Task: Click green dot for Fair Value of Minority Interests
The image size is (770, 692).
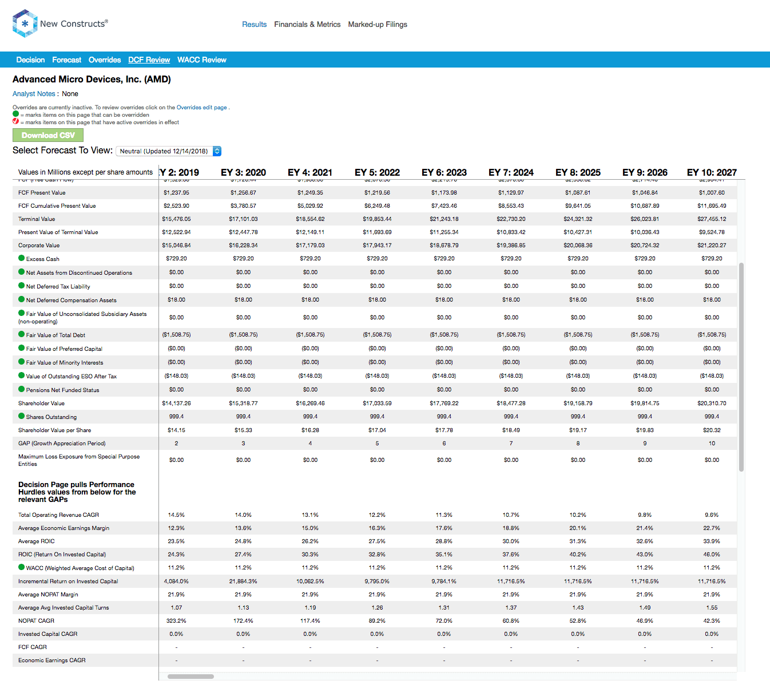Action: (22, 362)
